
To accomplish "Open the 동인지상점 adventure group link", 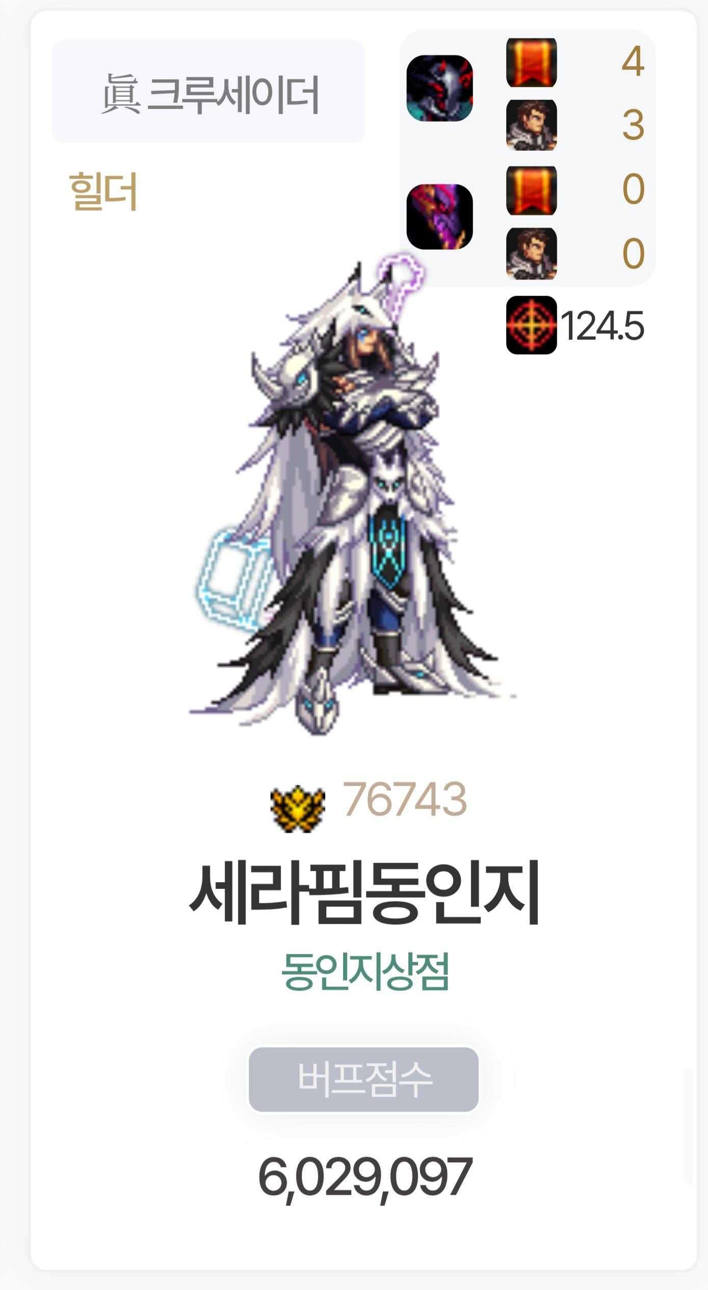I will [365, 971].
